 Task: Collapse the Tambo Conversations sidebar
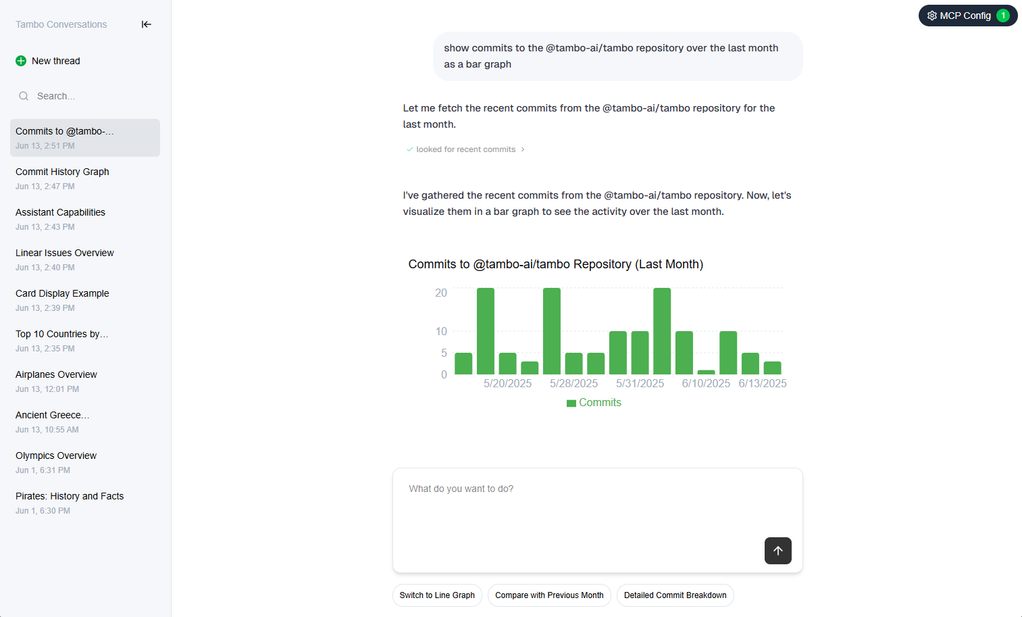(x=146, y=24)
